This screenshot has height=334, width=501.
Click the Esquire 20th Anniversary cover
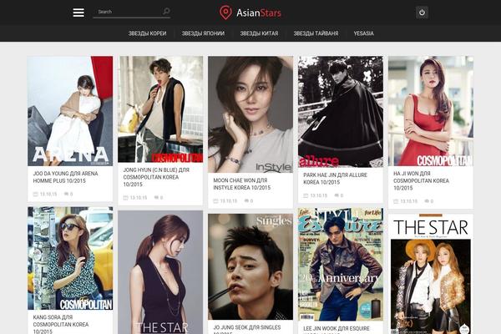pyautogui.click(x=341, y=265)
